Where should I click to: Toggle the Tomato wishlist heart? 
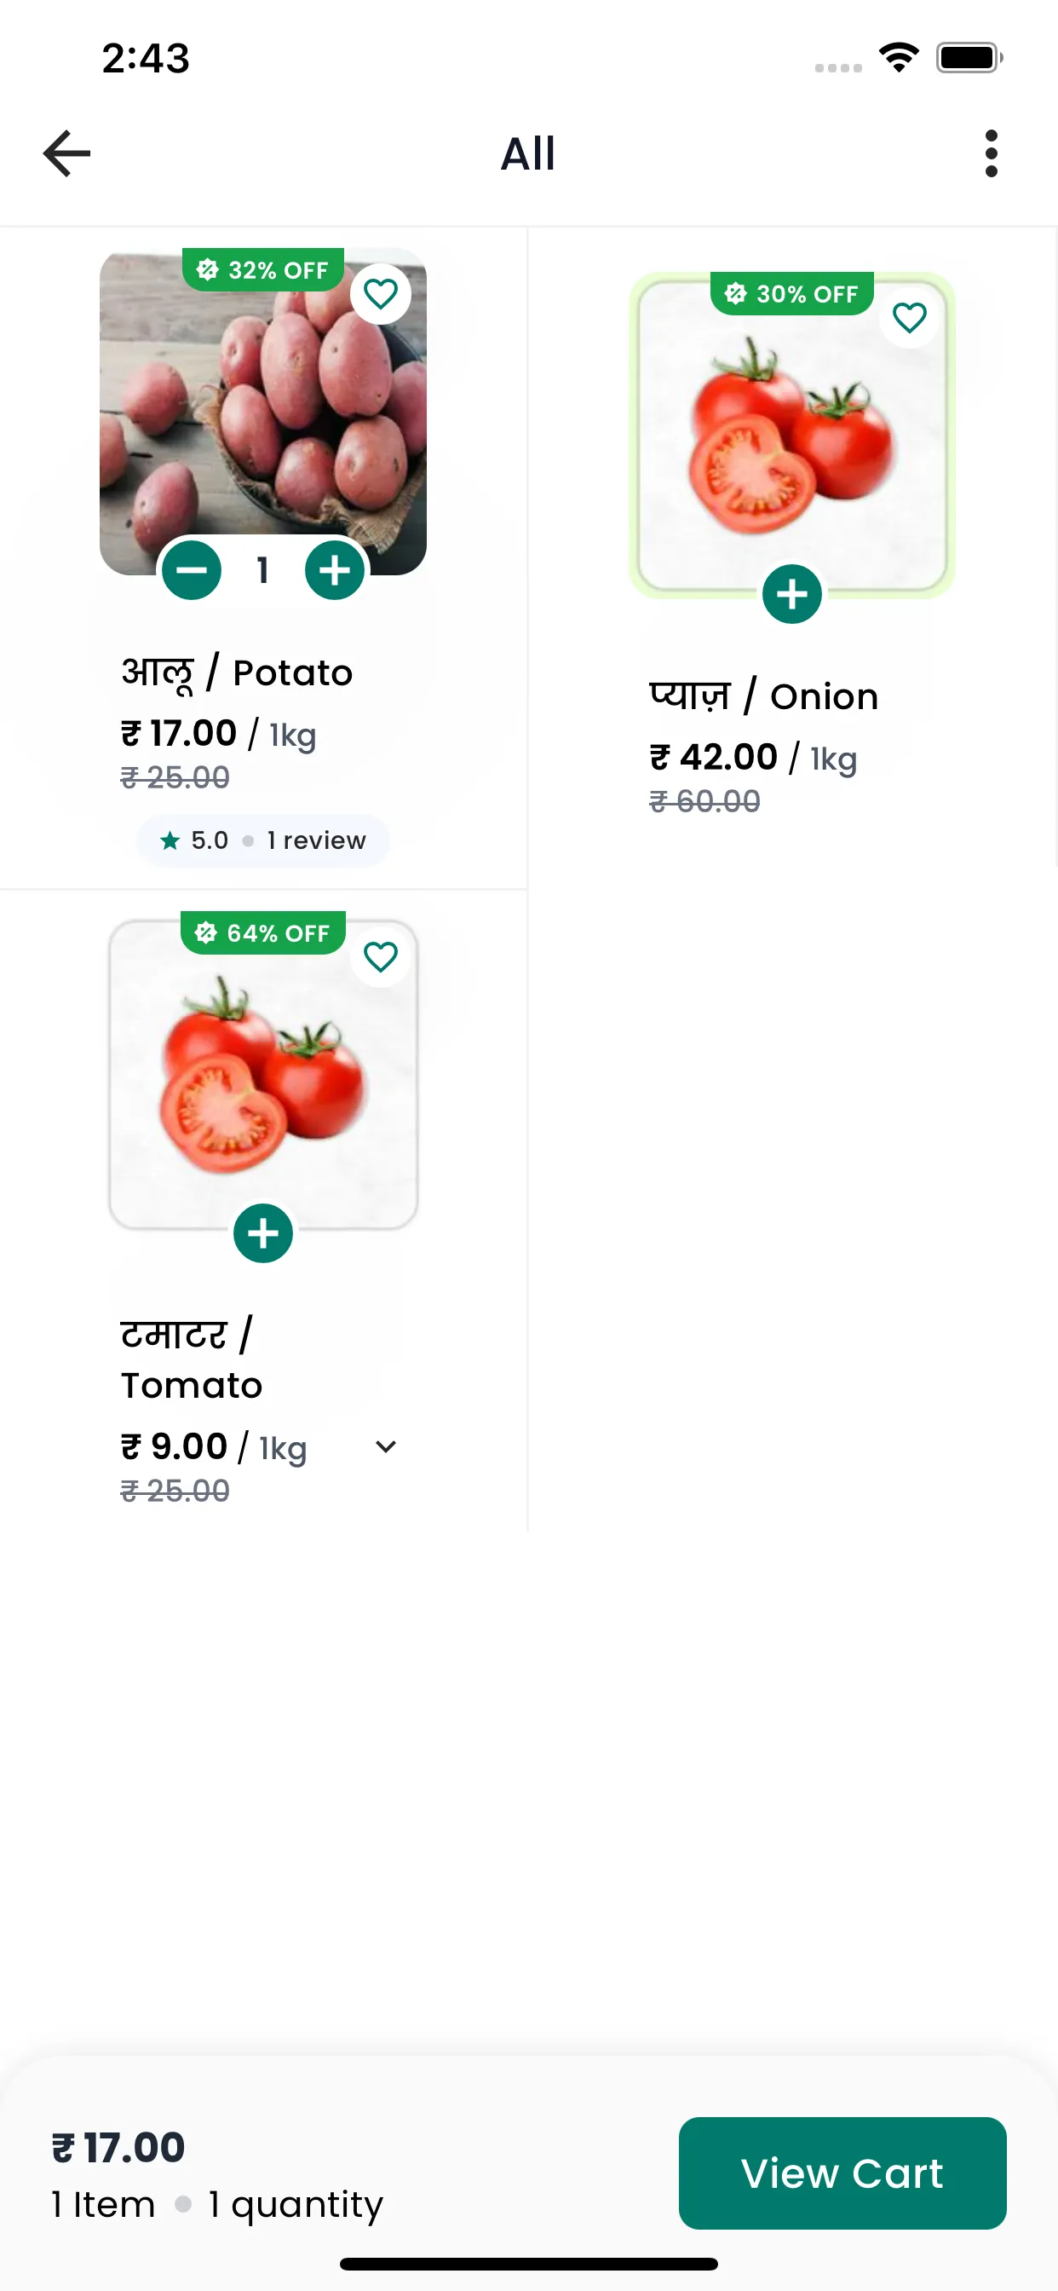(381, 957)
